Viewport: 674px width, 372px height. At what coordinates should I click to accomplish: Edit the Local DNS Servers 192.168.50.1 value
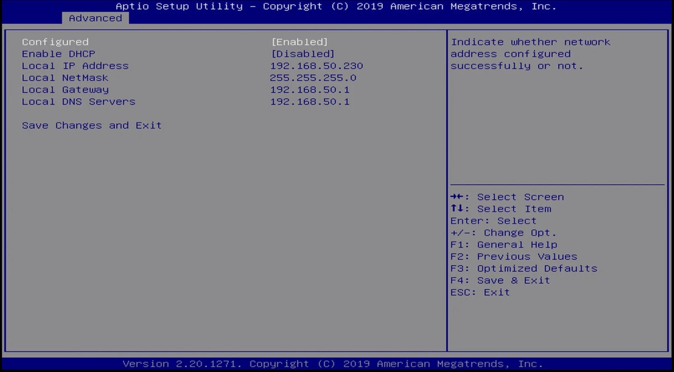310,102
